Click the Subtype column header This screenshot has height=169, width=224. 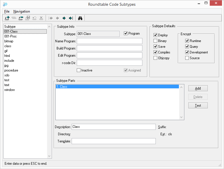(25, 27)
